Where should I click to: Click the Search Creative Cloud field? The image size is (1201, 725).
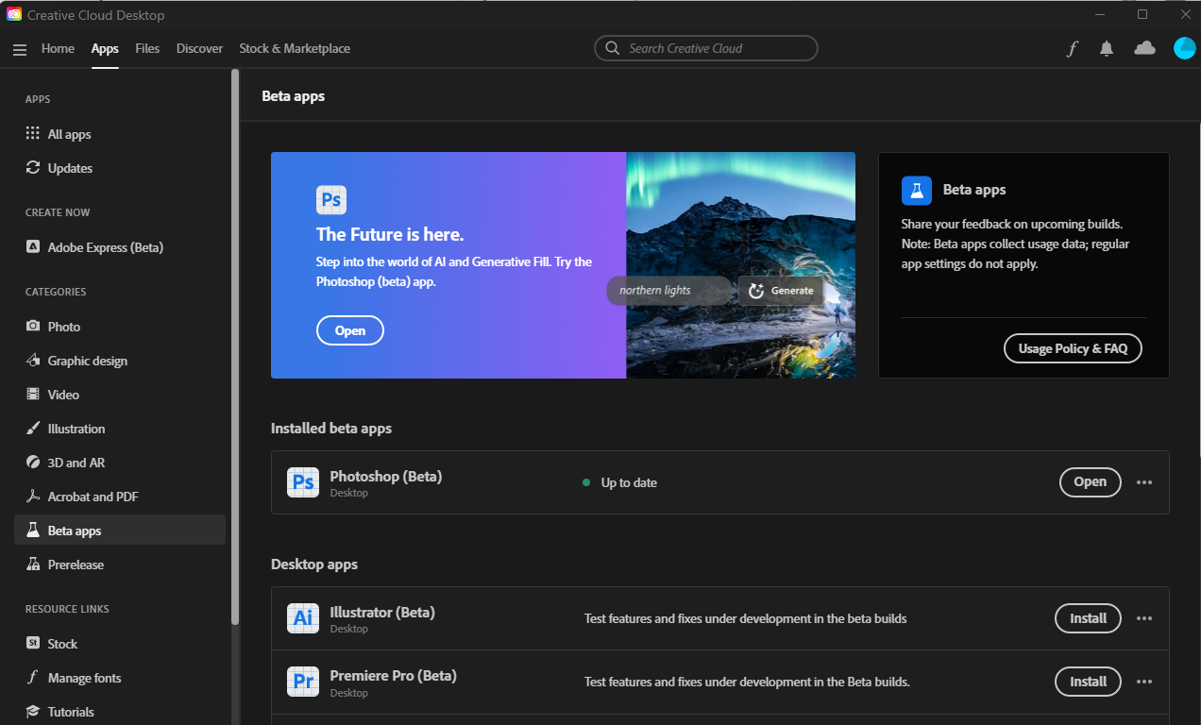pyautogui.click(x=705, y=48)
